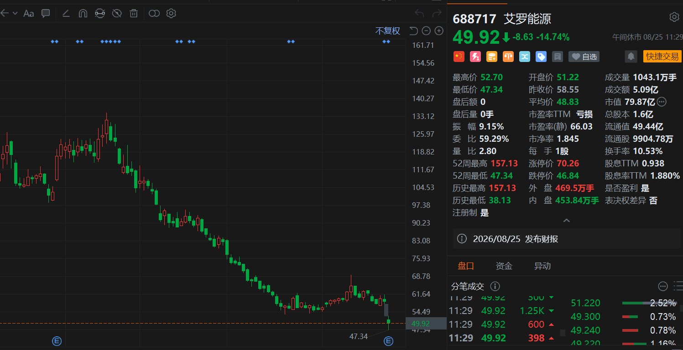
Task: Click the stock code 688717
Action: (474, 19)
